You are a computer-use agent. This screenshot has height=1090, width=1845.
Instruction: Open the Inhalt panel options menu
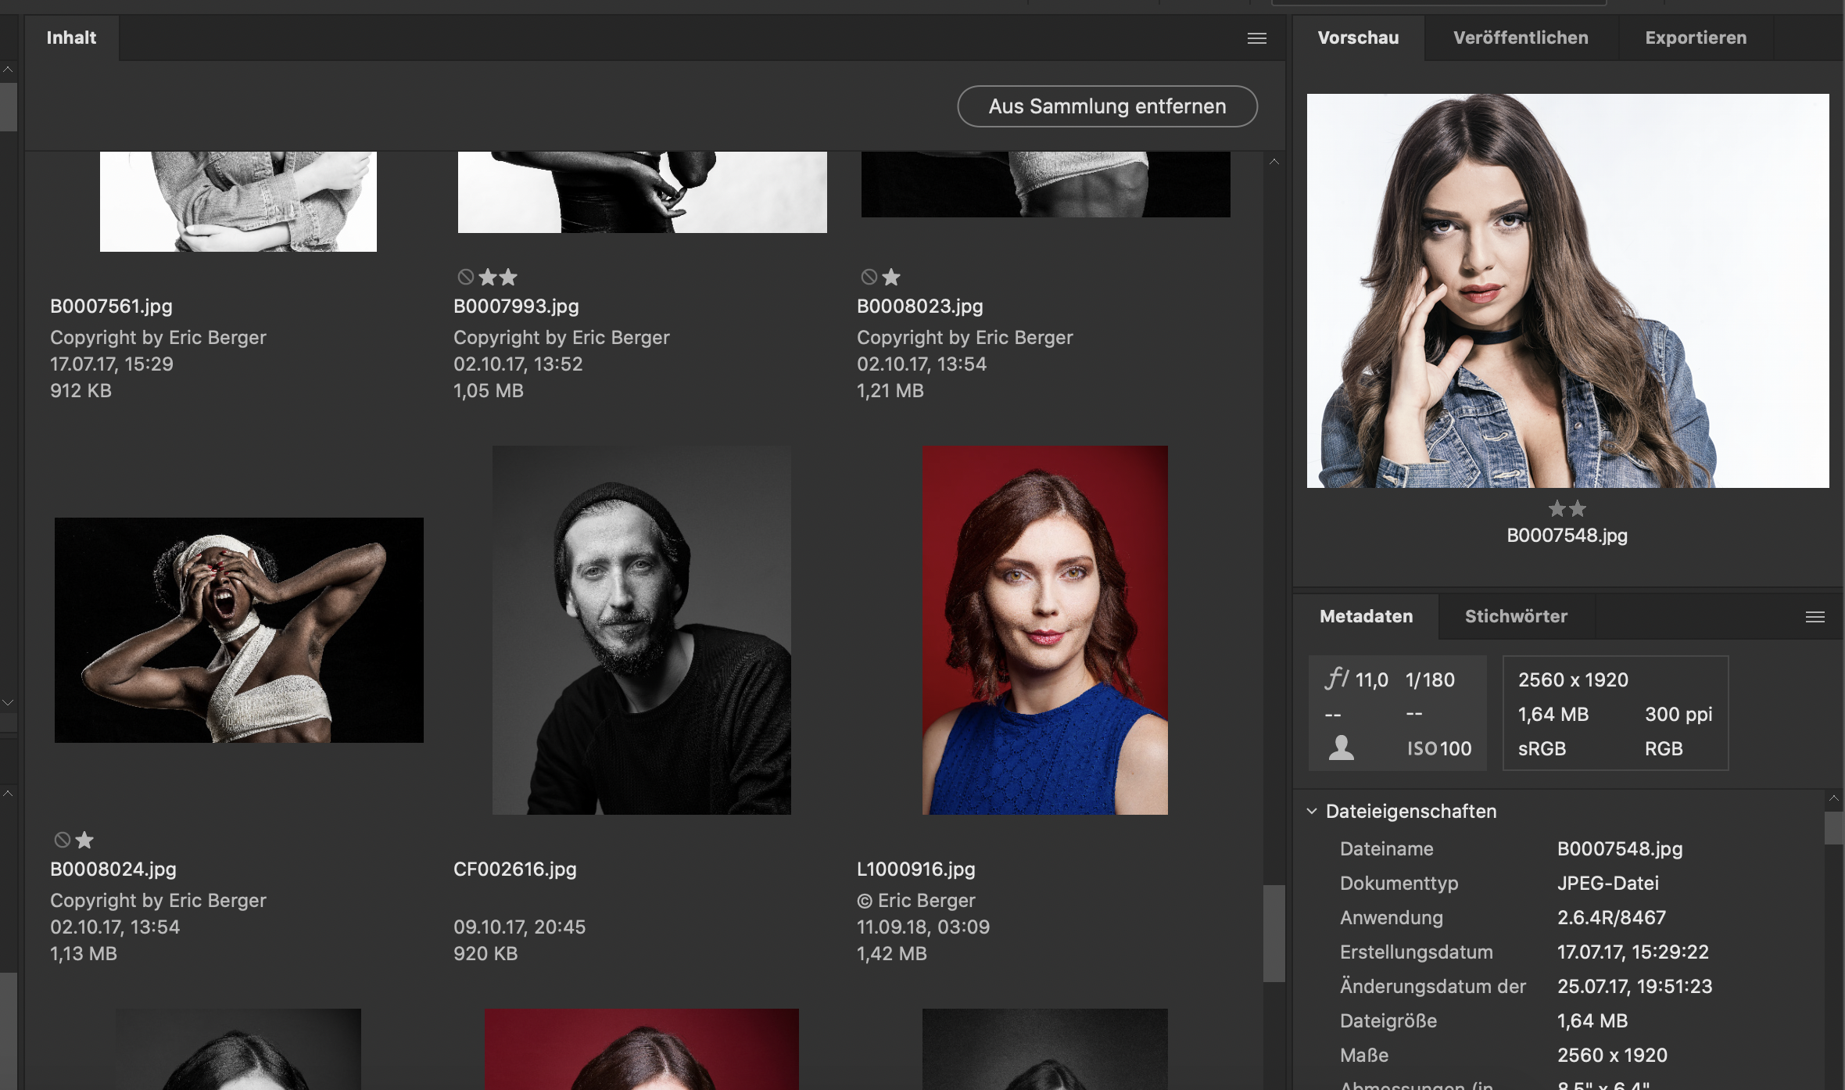coord(1256,38)
